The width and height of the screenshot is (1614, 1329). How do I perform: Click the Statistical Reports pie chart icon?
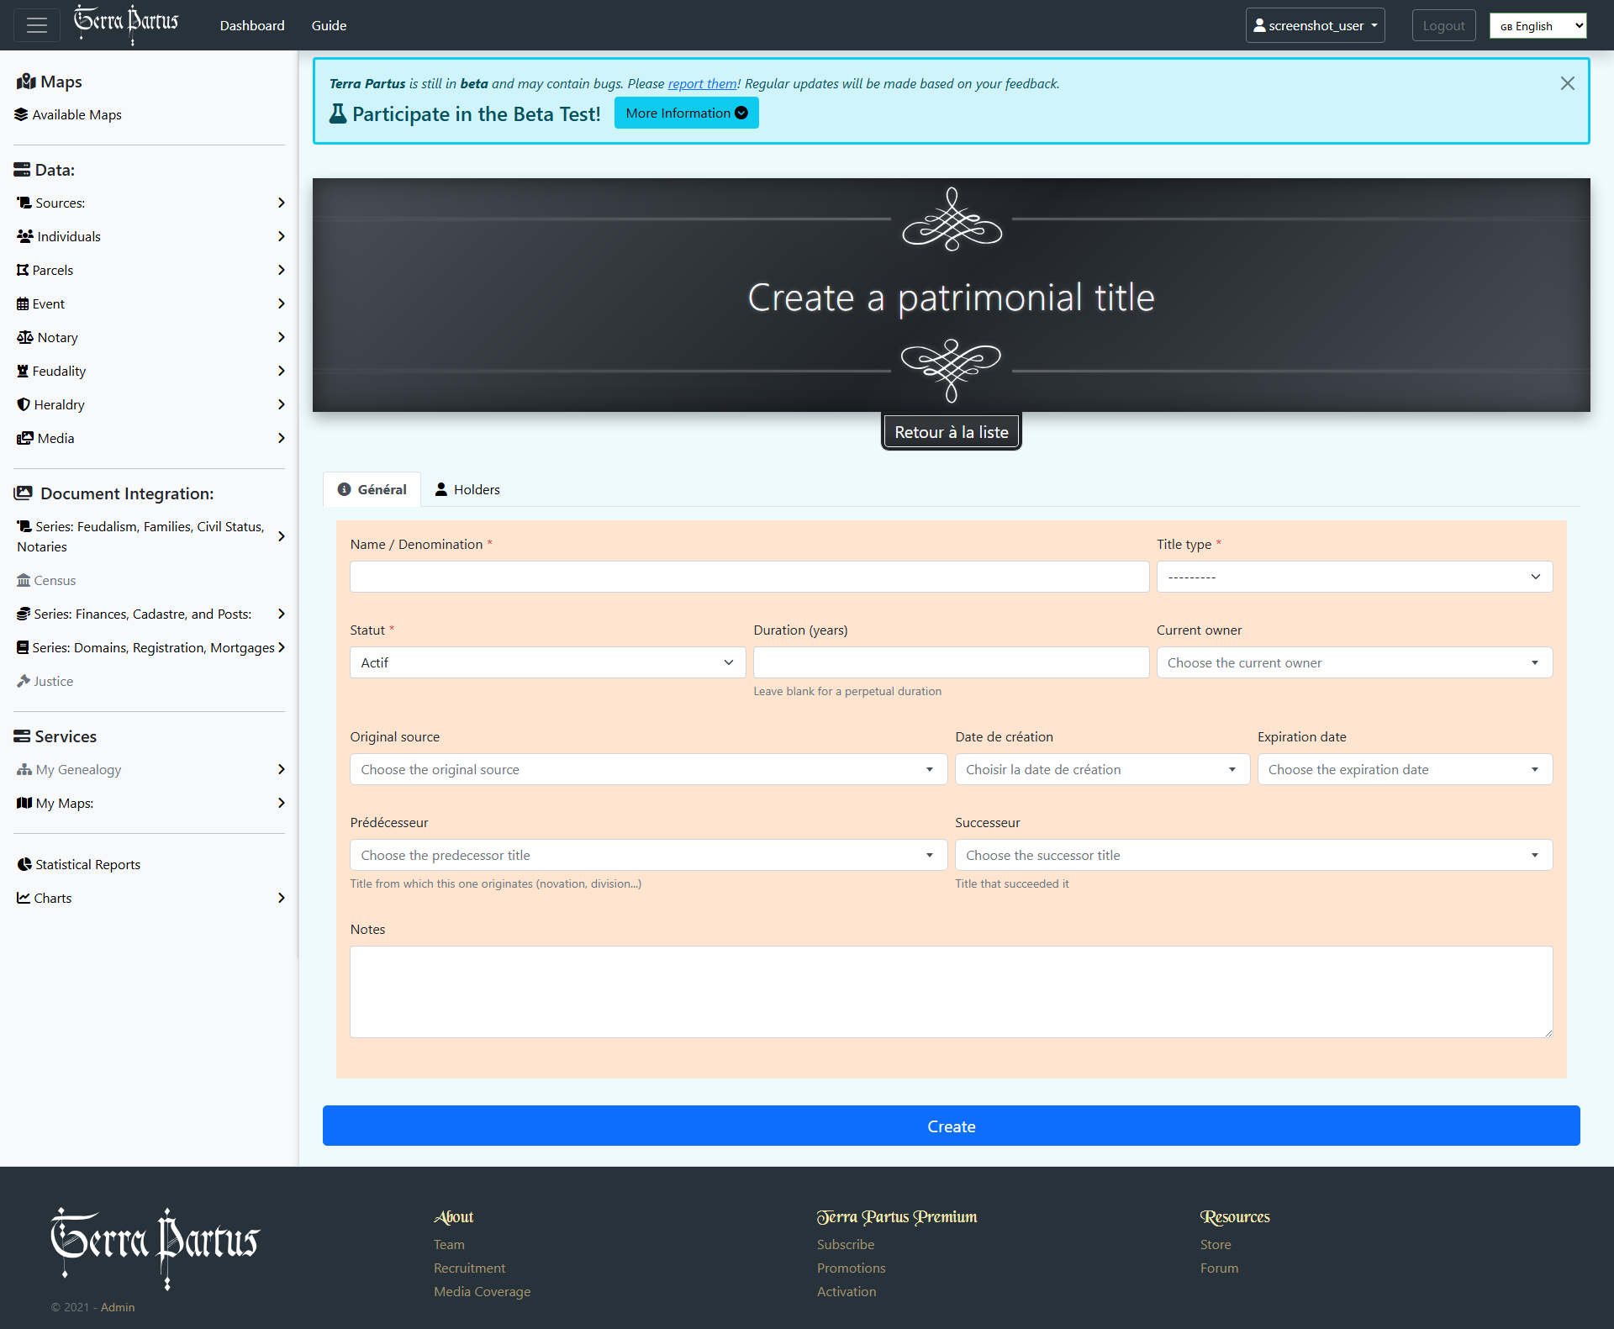point(24,864)
